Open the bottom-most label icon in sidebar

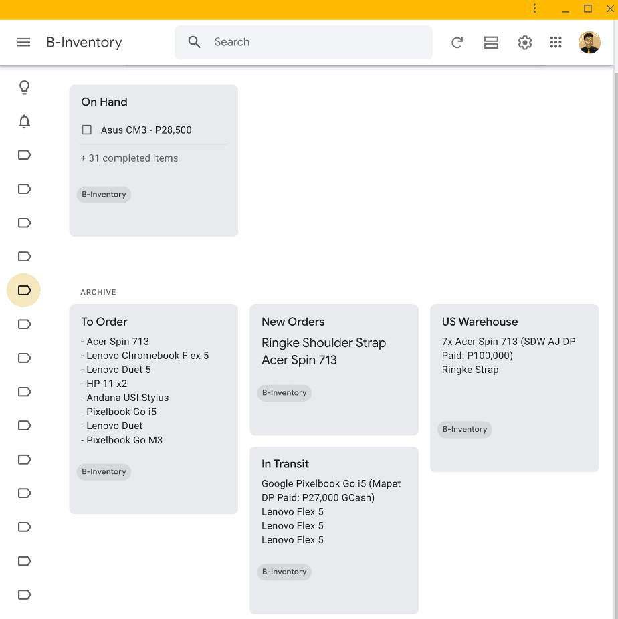[25, 594]
